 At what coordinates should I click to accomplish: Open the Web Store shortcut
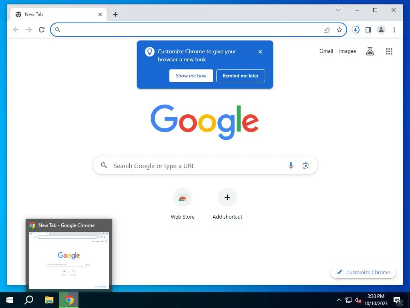coord(183,204)
